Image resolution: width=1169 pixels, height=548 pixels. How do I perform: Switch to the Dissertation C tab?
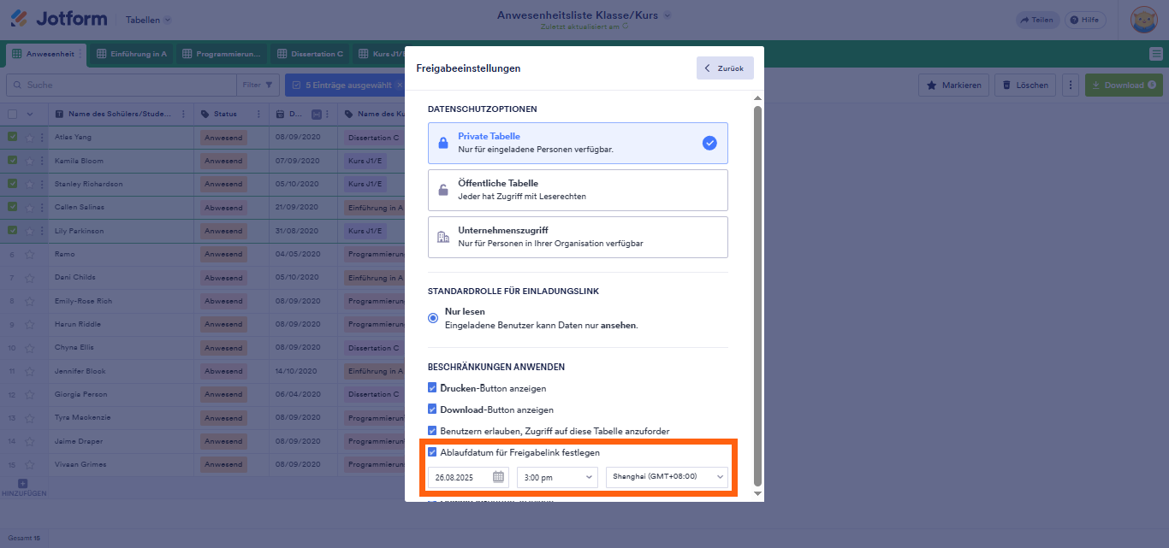coord(310,54)
